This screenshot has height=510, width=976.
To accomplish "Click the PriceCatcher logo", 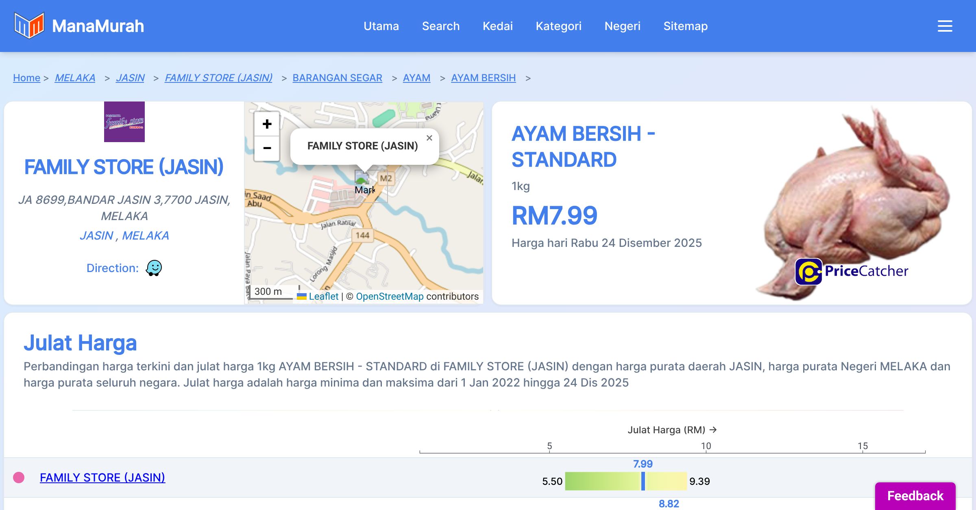I will click(x=852, y=271).
